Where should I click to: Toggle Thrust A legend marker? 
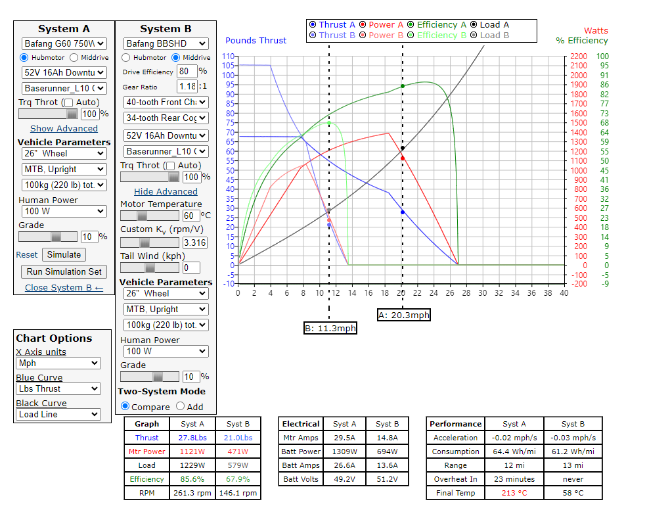coord(312,25)
